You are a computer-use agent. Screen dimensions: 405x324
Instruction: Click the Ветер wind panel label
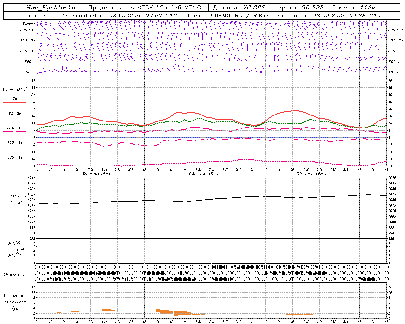click(x=29, y=24)
